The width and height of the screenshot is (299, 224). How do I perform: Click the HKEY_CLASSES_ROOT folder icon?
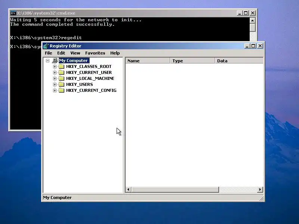coord(61,66)
